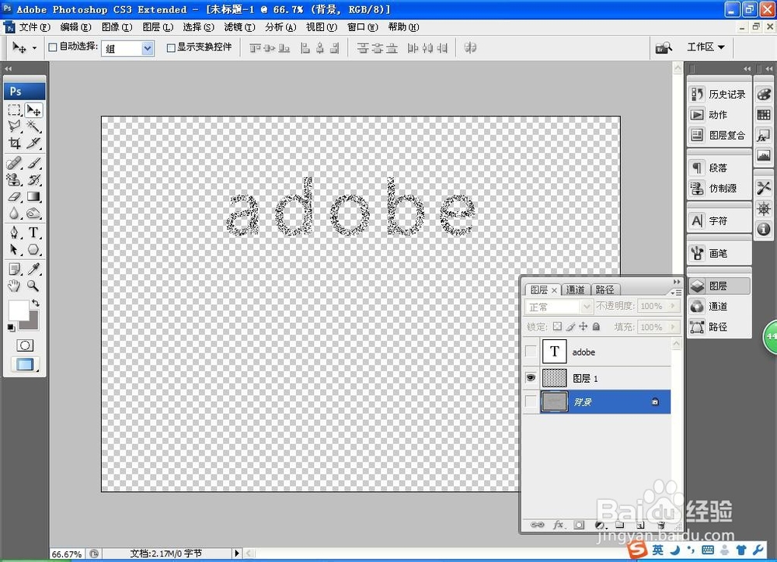Open the 字符 panel button

point(719,220)
